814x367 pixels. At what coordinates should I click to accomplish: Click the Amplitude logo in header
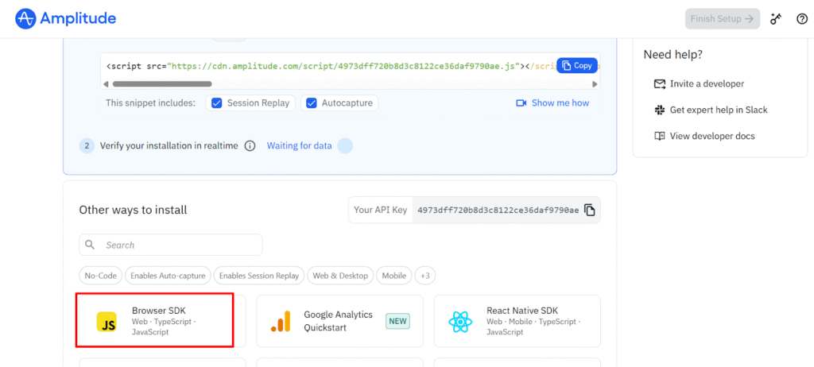[x=66, y=18]
